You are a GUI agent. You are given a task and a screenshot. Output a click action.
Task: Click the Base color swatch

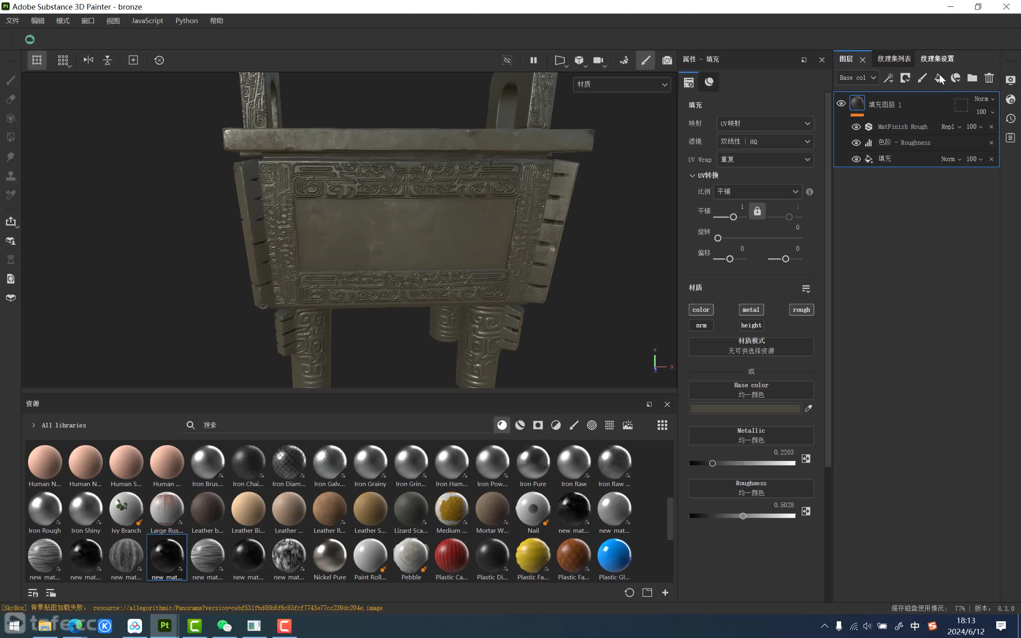(x=745, y=408)
